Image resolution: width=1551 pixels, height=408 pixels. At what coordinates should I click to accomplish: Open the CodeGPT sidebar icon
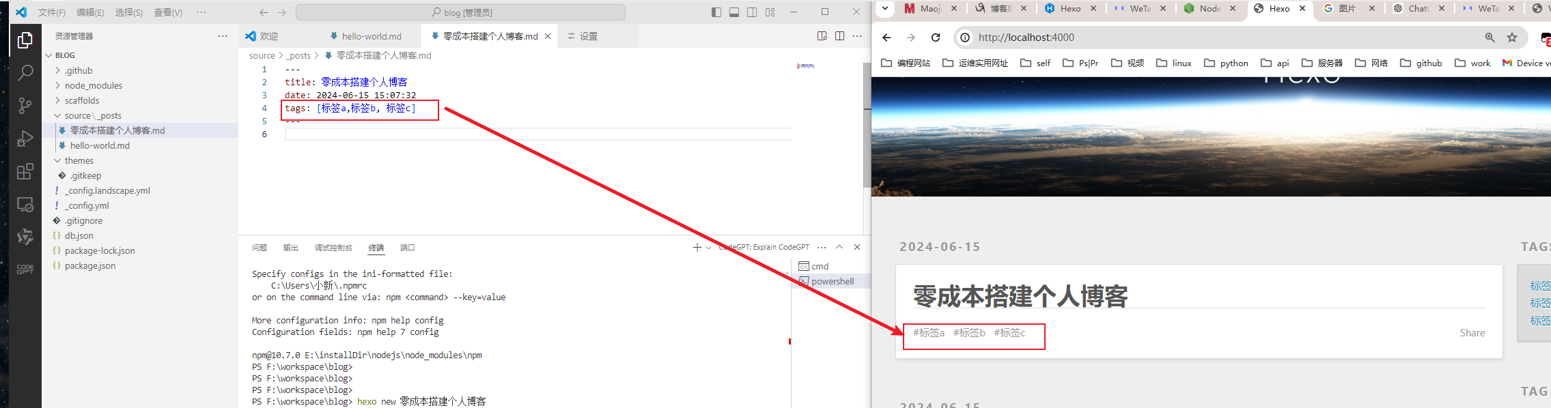25,269
